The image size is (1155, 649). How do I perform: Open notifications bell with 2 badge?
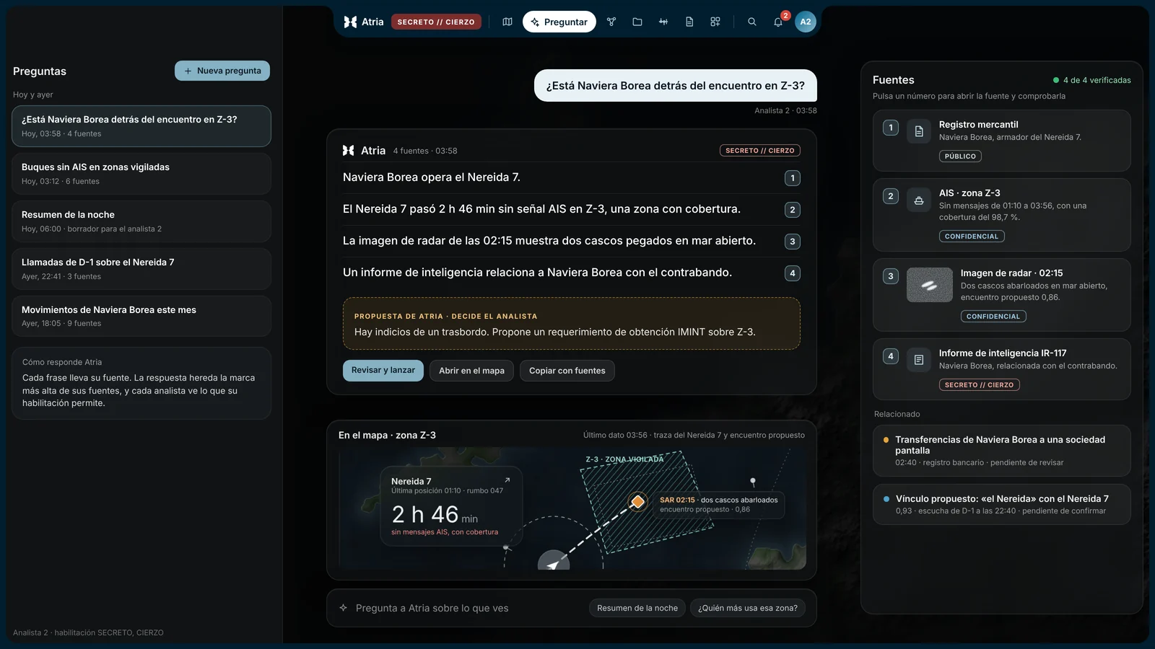click(x=778, y=22)
